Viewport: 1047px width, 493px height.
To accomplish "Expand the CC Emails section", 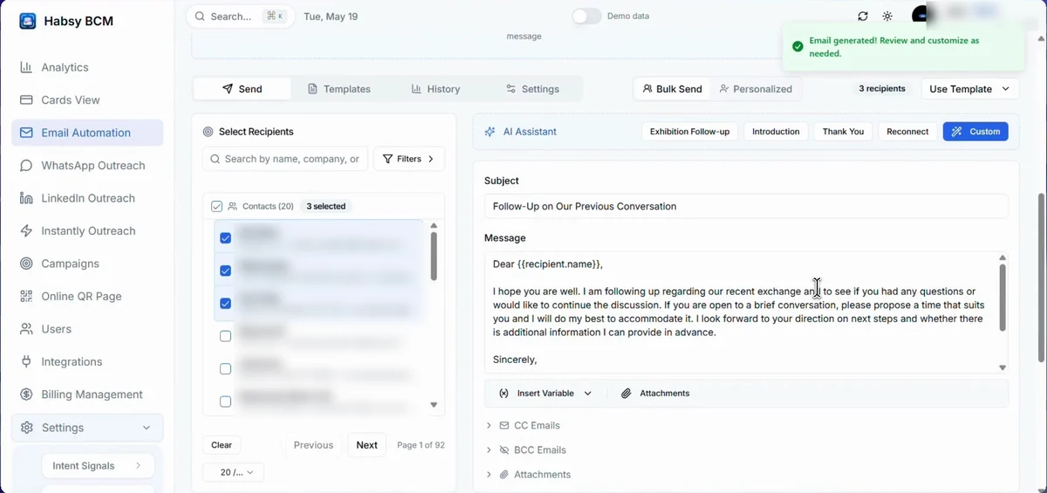I will pyautogui.click(x=523, y=426).
